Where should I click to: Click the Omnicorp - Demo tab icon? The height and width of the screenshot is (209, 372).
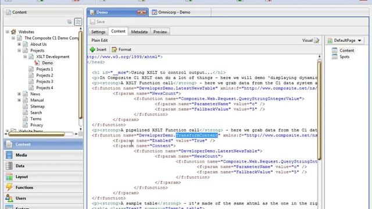[x=155, y=12]
